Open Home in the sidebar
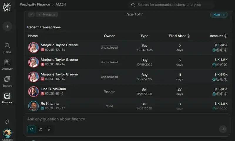 click(x=7, y=48)
